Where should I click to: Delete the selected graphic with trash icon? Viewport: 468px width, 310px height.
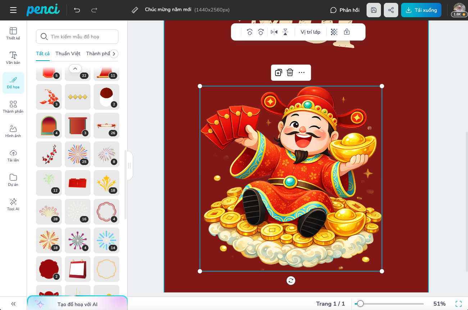click(290, 73)
